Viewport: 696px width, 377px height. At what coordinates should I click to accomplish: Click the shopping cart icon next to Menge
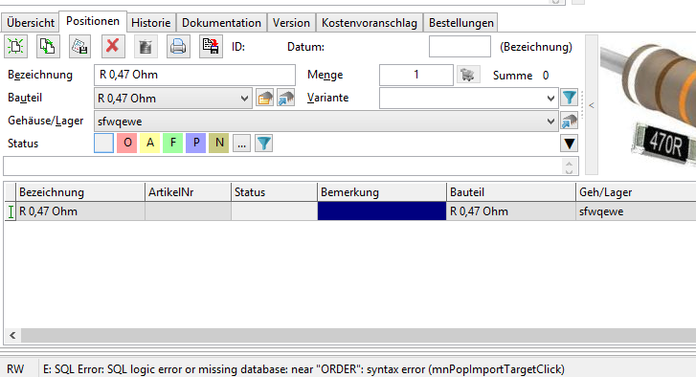click(467, 75)
